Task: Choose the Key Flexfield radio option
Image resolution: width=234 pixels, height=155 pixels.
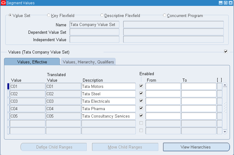Action: [48, 15]
